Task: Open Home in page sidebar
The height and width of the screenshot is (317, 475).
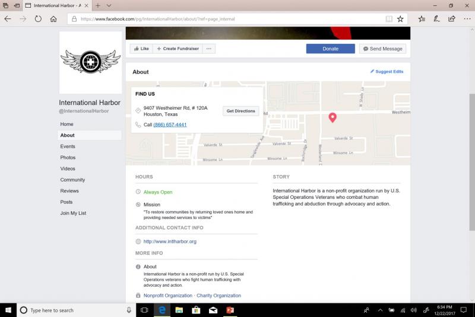Action: 66,124
